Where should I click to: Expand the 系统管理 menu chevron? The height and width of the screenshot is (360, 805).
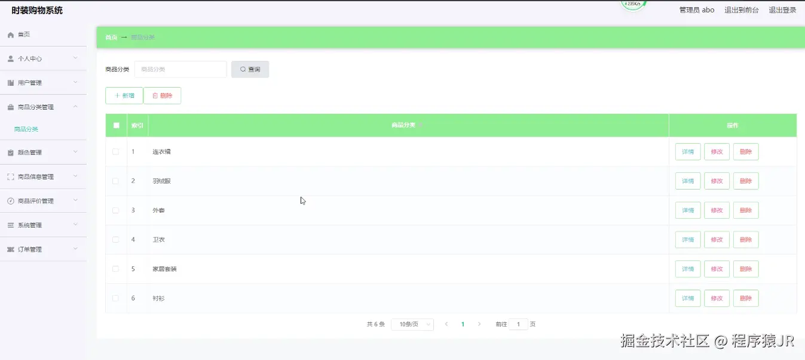click(75, 225)
